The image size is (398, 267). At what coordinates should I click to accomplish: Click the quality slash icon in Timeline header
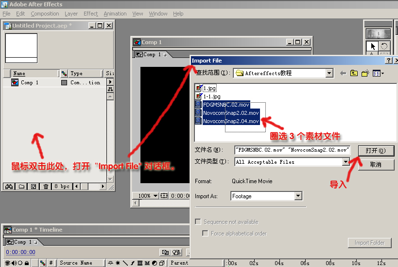click(125, 263)
